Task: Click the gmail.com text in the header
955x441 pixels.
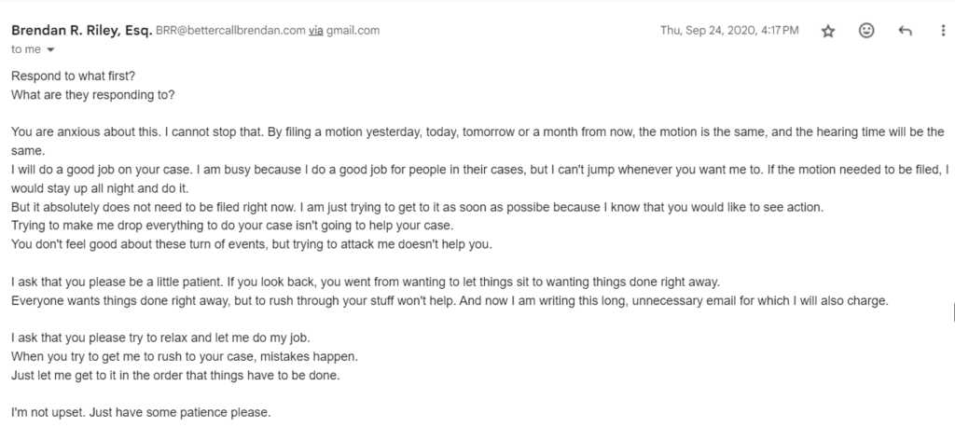Action: (353, 31)
